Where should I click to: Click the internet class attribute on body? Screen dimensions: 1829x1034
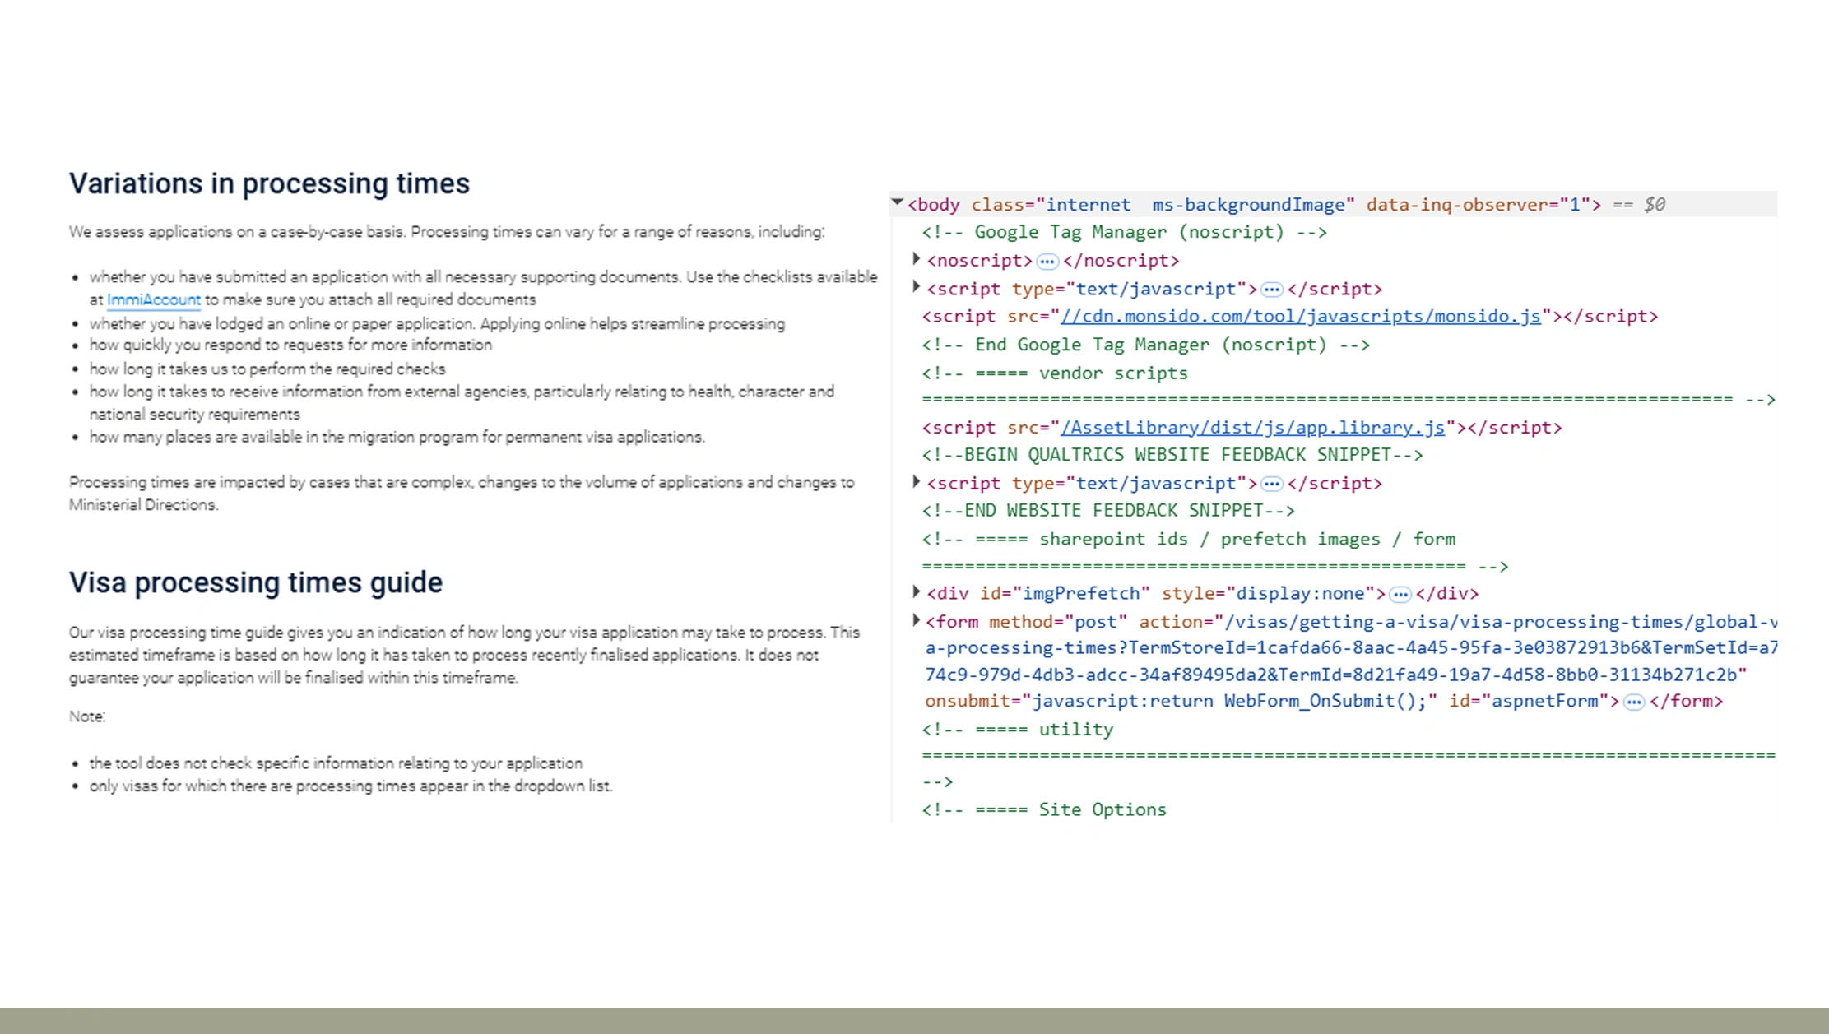1087,203
